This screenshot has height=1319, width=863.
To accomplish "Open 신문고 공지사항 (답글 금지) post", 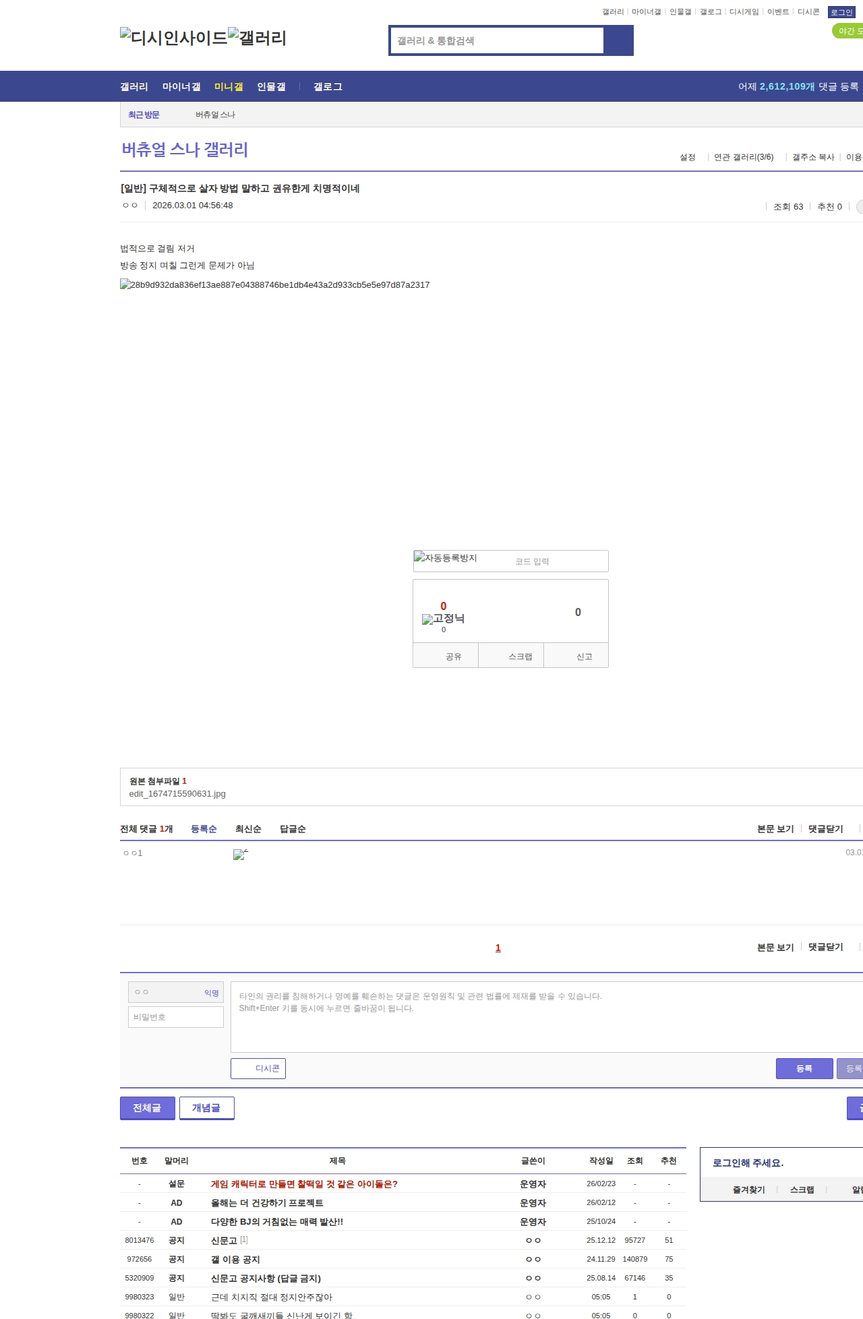I will point(266,1279).
